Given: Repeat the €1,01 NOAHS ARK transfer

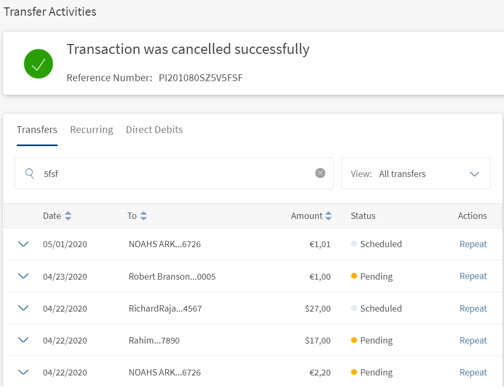Looking at the screenshot, I should (x=473, y=244).
